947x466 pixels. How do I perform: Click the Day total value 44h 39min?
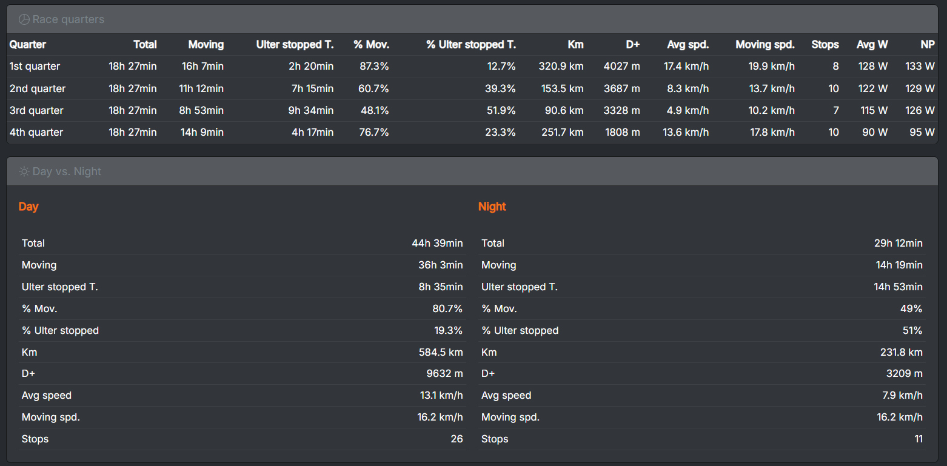tap(437, 243)
